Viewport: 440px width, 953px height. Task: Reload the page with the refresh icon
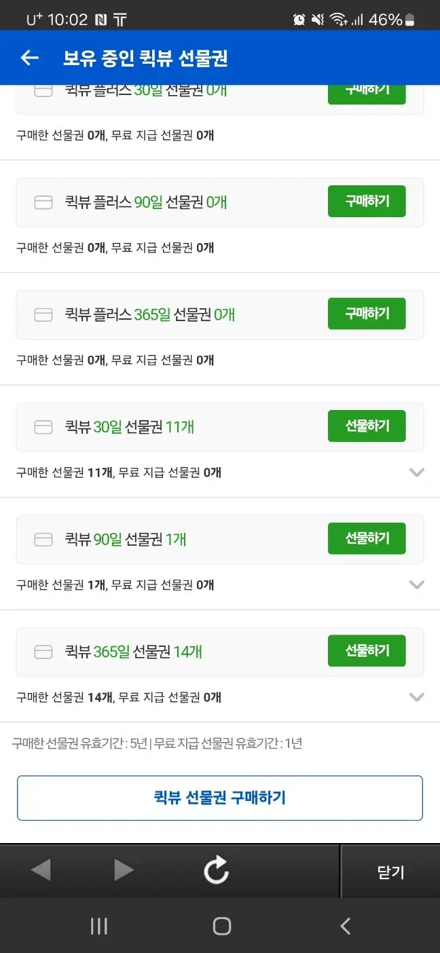(x=217, y=870)
